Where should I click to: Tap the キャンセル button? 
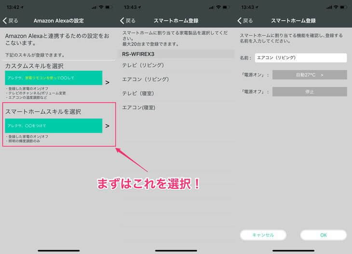tap(263, 235)
